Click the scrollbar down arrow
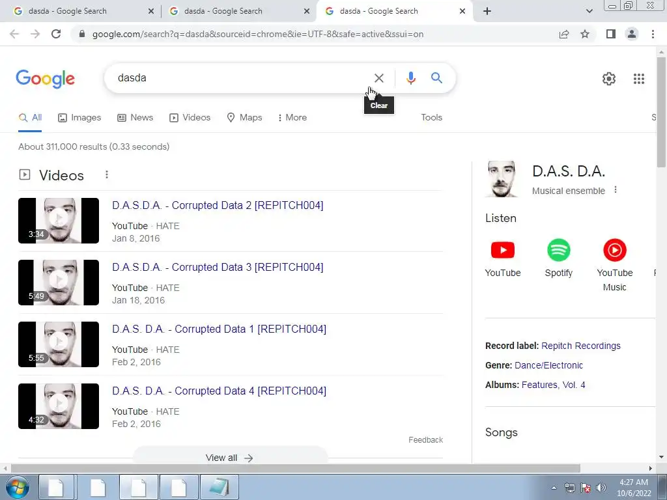Viewport: 667px width, 500px height. pos(661,458)
